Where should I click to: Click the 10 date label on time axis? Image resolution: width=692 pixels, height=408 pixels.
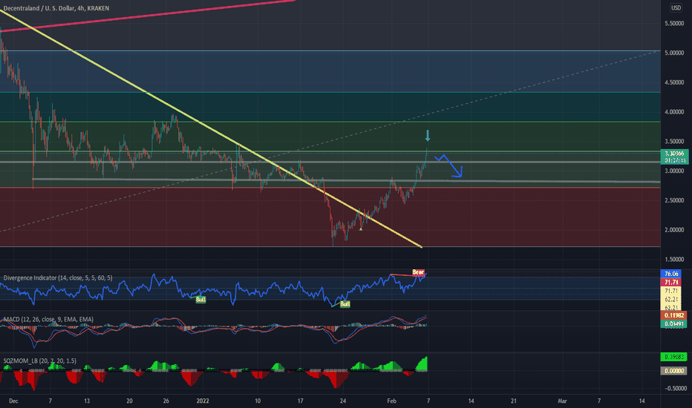pos(258,401)
